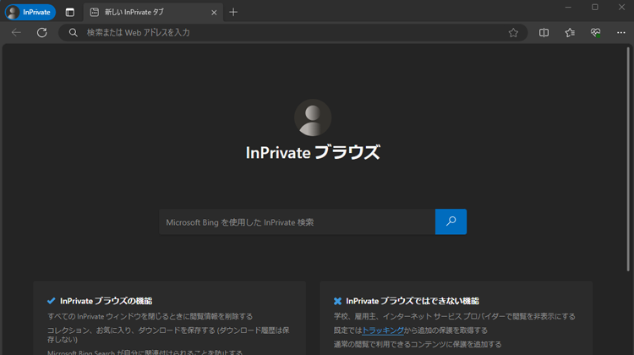634x355 pixels.
Task: Click the InPrivate ブラウズではできない機能 heading
Action: pos(413,301)
